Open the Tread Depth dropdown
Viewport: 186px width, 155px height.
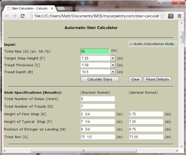click(113, 72)
